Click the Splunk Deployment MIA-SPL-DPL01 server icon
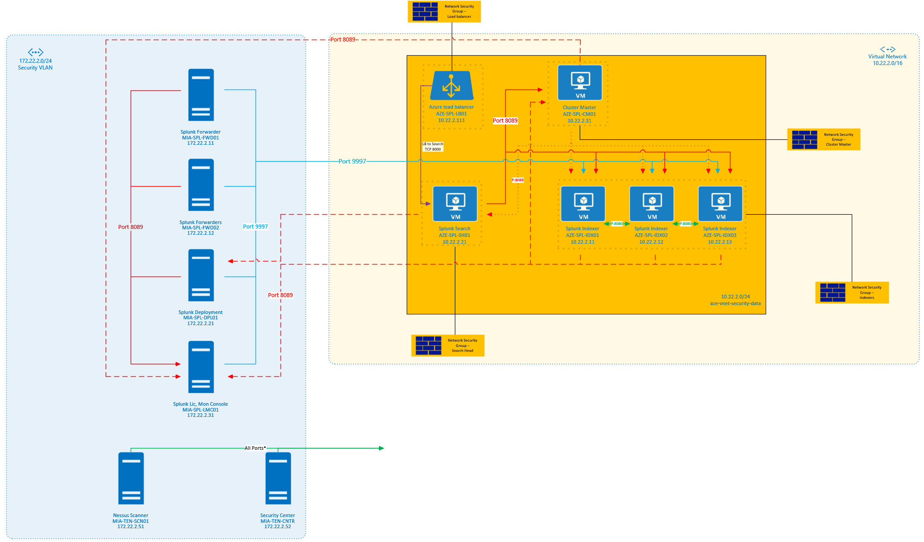 tap(201, 275)
